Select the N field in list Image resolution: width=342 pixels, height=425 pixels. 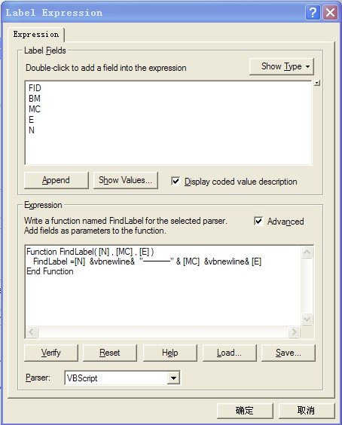(32, 130)
